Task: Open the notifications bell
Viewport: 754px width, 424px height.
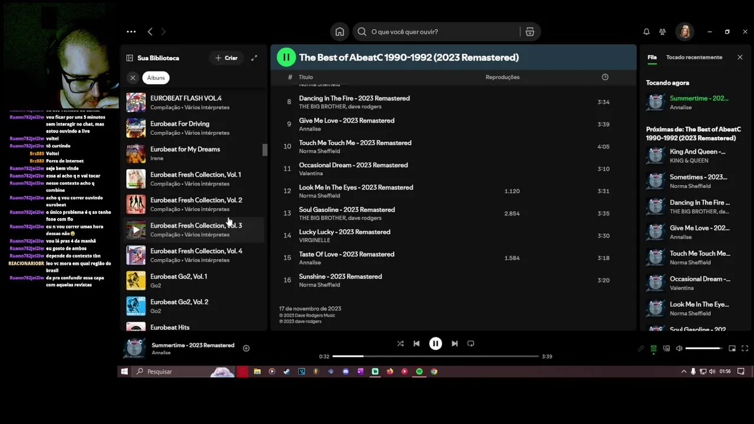Action: (x=646, y=32)
